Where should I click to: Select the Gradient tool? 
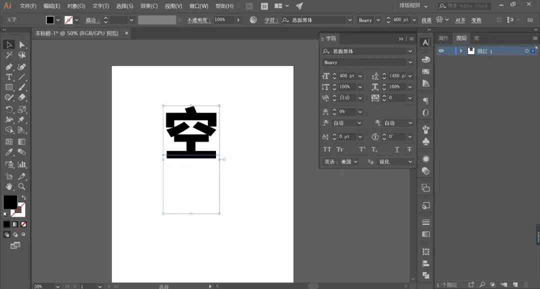point(21,141)
